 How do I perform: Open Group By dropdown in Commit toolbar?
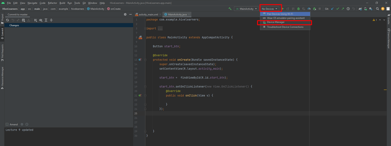click(35, 20)
